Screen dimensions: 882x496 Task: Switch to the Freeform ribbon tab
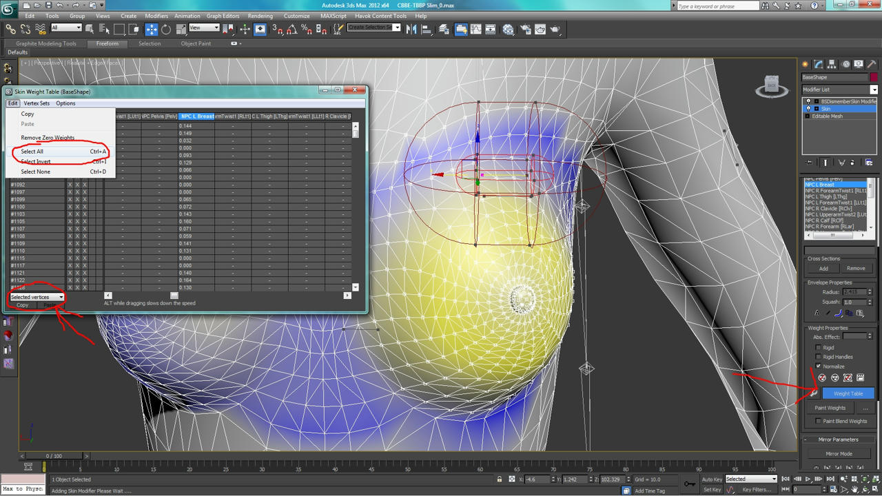pyautogui.click(x=107, y=43)
